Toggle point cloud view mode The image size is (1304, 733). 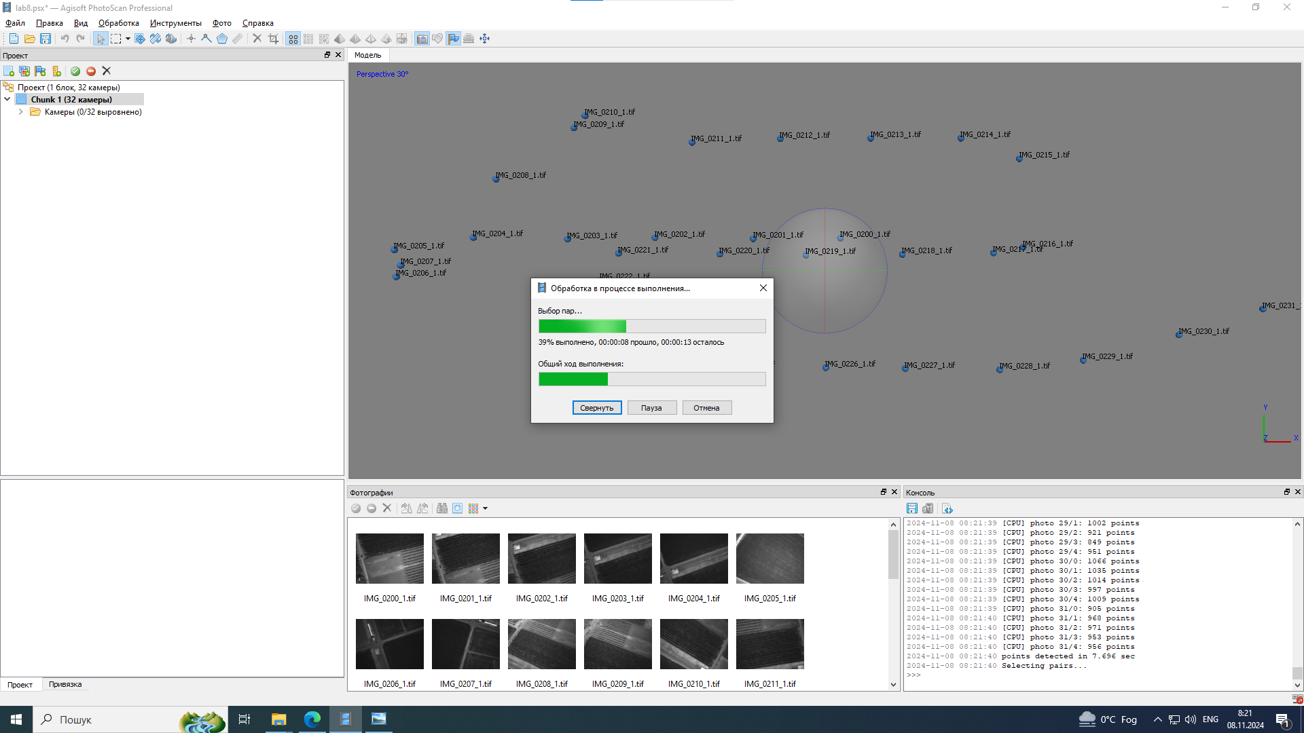coord(293,39)
